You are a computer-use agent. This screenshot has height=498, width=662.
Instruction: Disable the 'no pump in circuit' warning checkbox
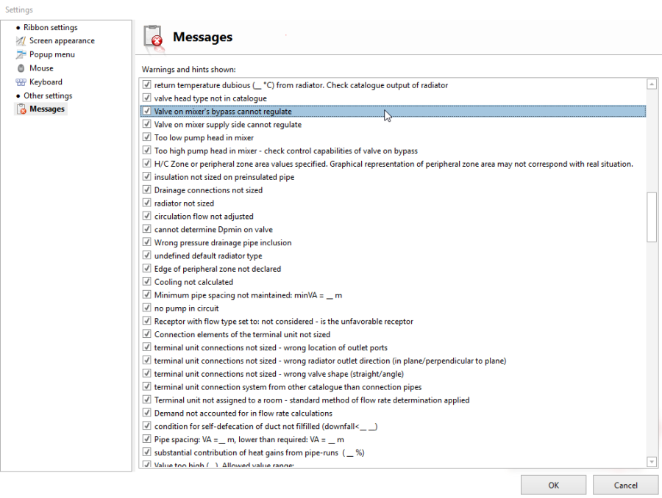click(x=146, y=308)
